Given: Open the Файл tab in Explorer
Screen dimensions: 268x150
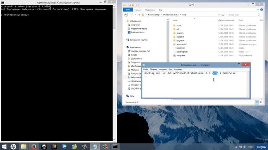Looking at the screenshot, I should [x=128, y=10].
